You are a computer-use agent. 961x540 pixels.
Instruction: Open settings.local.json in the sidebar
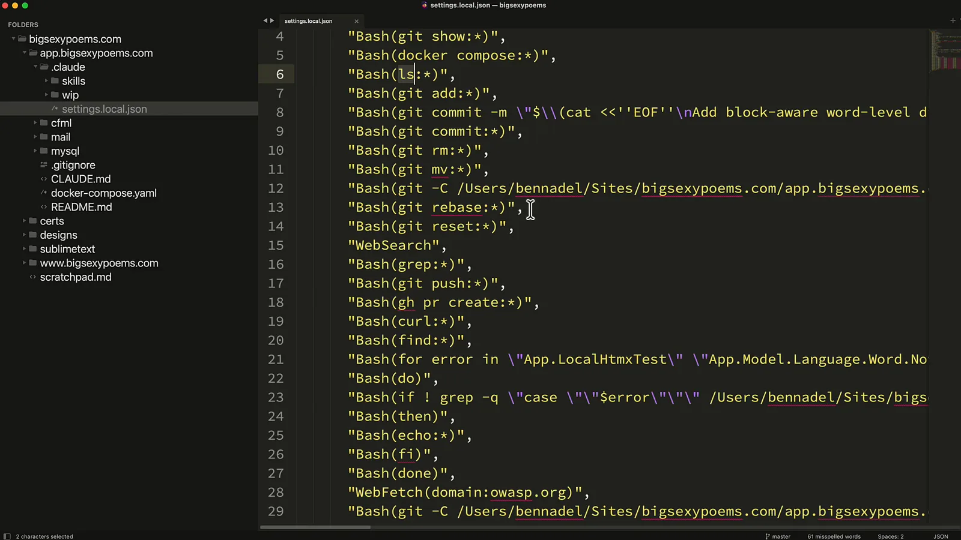104,109
